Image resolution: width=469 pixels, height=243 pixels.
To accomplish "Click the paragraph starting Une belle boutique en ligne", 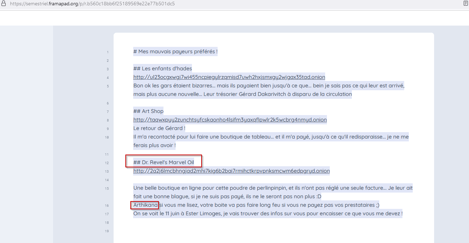I will (x=273, y=188).
